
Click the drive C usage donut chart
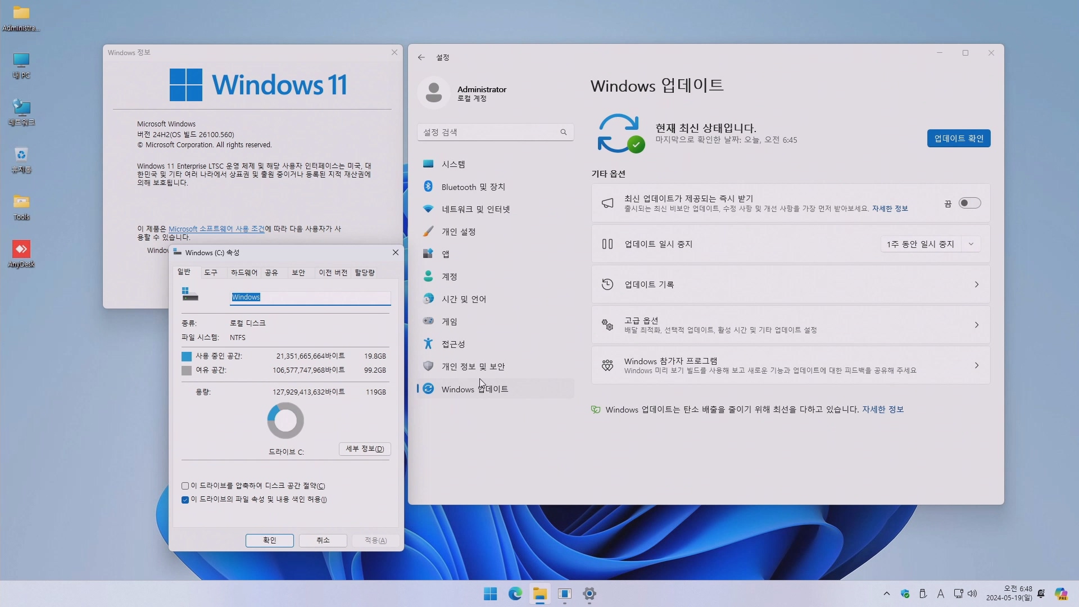coord(285,420)
